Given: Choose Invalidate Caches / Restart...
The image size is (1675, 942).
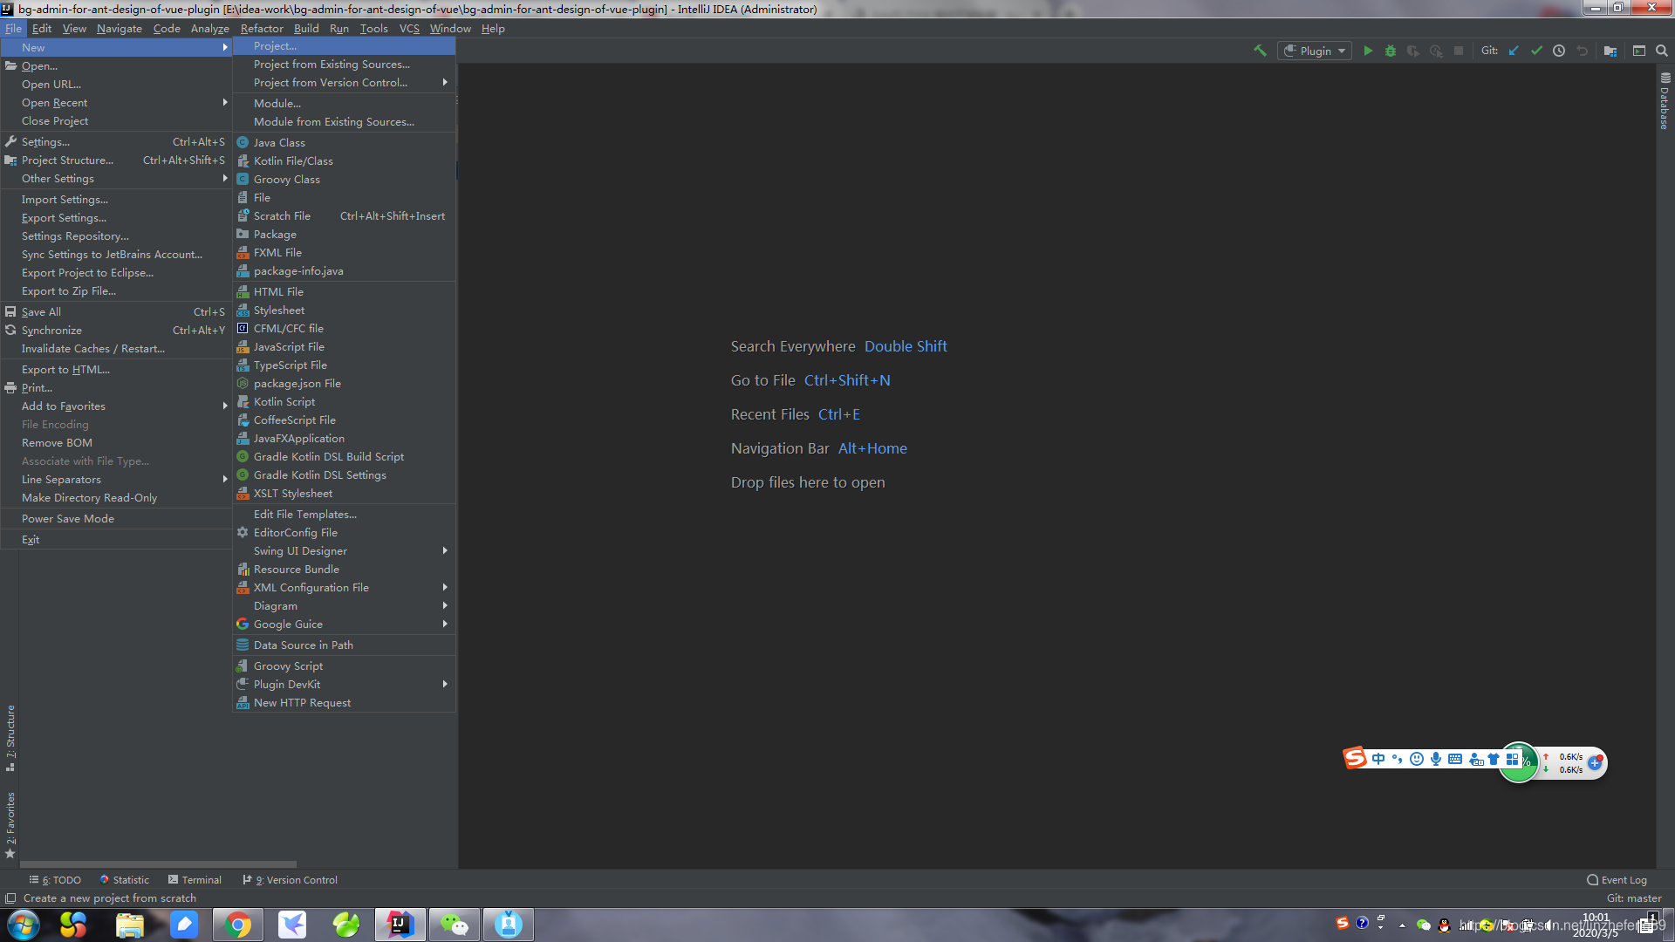Looking at the screenshot, I should 116,349.
